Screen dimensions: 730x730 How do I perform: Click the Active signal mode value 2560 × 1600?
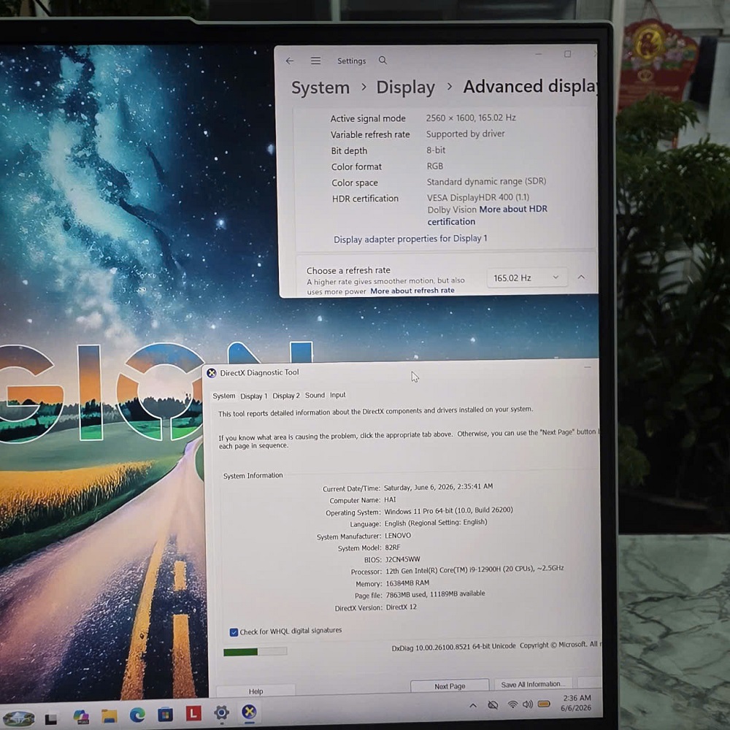click(x=471, y=118)
